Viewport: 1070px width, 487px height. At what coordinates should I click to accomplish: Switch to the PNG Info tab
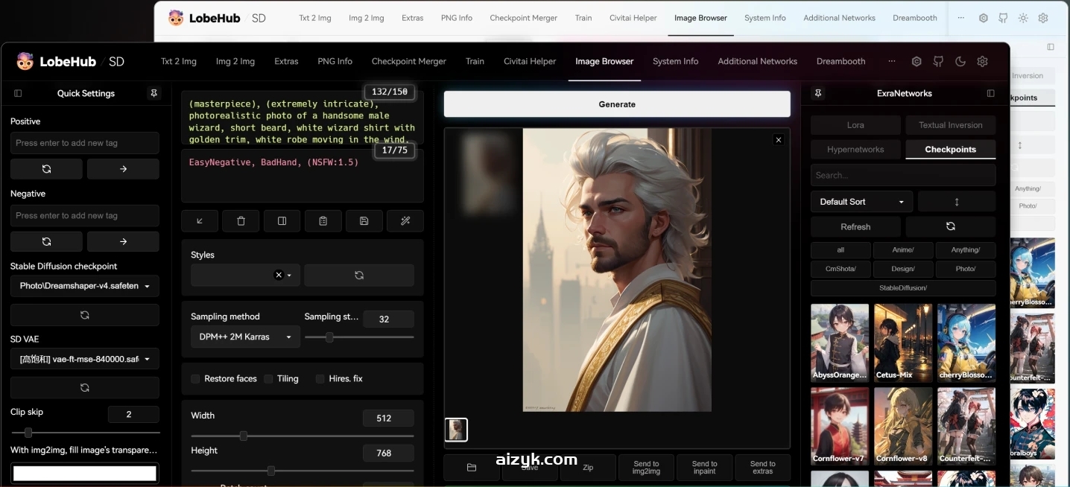[x=335, y=62]
